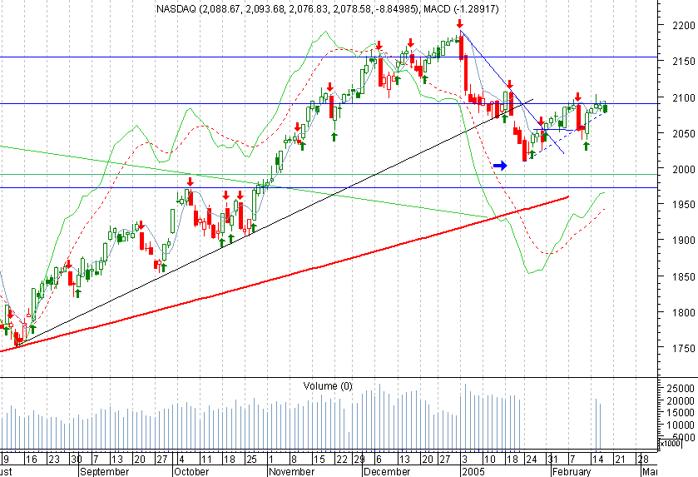Image resolution: width=698 pixels, height=477 pixels.
Task: Click the 20000 volume axis label
Action: (x=681, y=401)
